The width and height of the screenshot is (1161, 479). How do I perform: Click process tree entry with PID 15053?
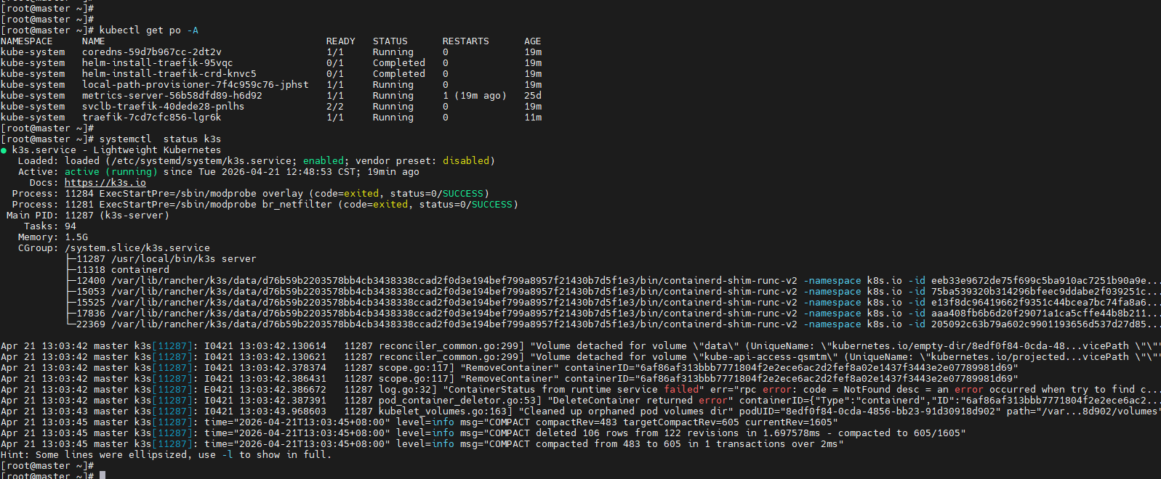(614, 292)
